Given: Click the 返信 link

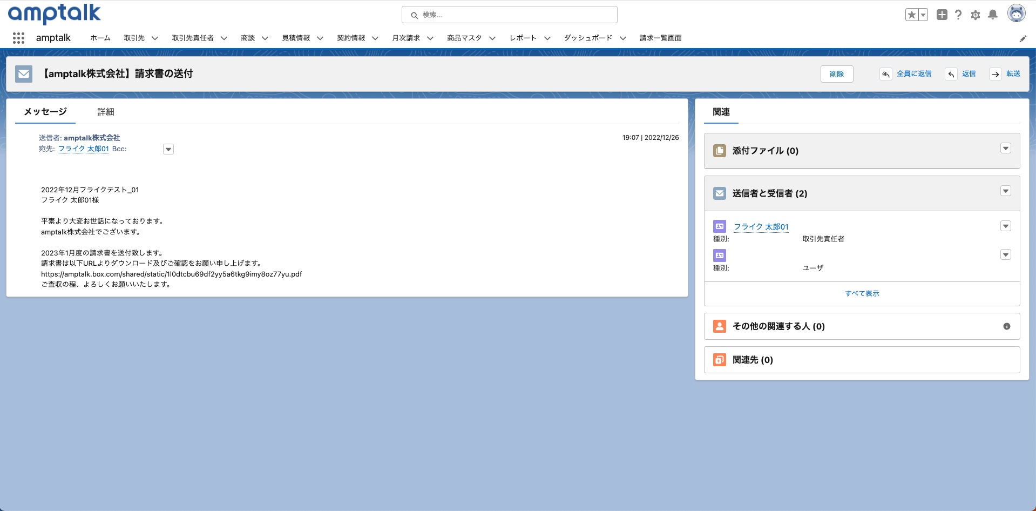Looking at the screenshot, I should click(x=969, y=74).
